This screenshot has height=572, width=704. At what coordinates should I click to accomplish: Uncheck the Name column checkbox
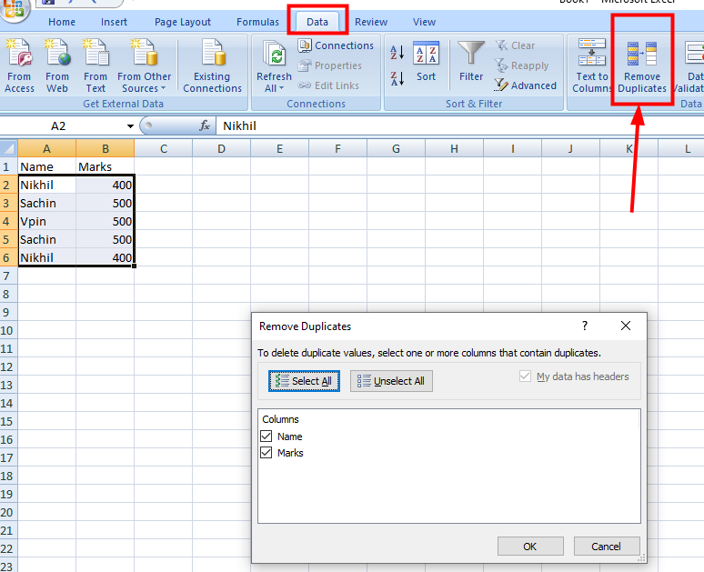[267, 436]
